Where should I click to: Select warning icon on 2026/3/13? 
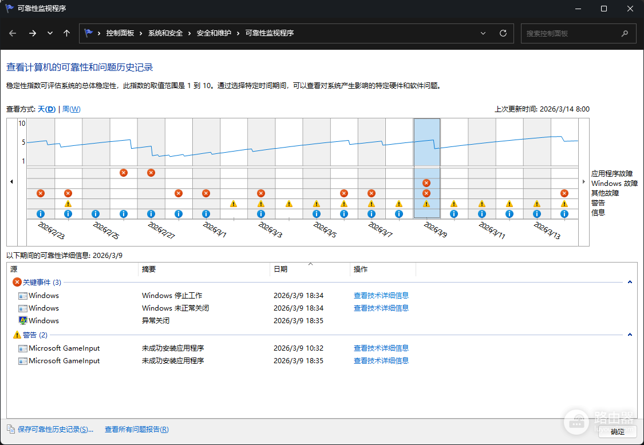[537, 204]
